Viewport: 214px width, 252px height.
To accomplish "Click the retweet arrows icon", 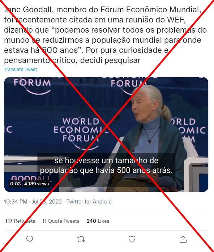I will [81, 239].
